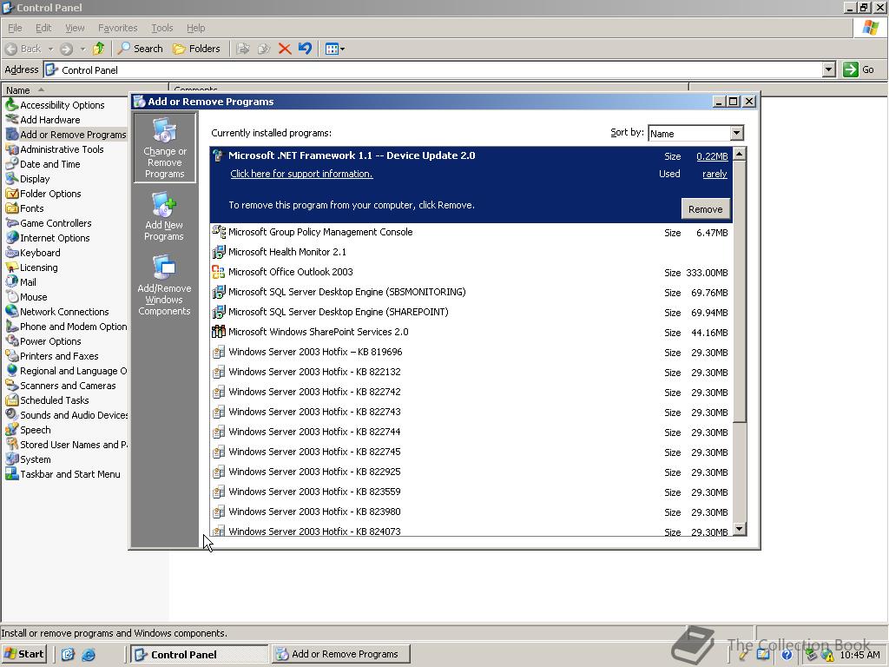The image size is (889, 667).
Task: Open the Sort by Name dropdown
Action: click(736, 133)
